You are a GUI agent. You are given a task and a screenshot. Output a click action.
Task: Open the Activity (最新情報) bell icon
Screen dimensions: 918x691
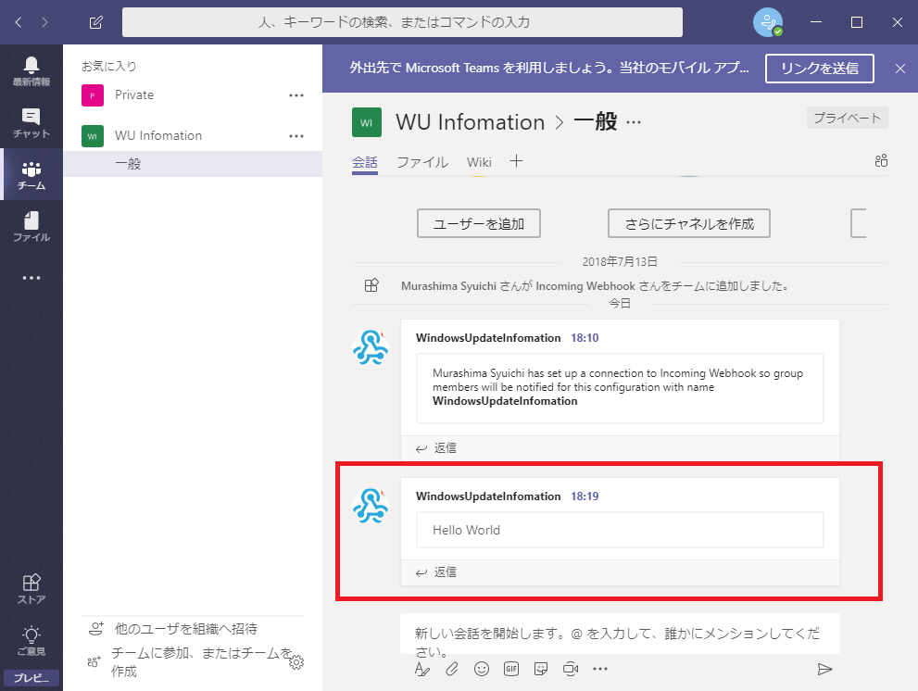(31, 70)
